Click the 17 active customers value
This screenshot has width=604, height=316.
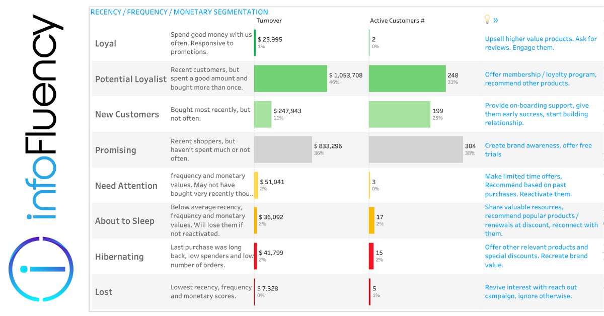(380, 217)
